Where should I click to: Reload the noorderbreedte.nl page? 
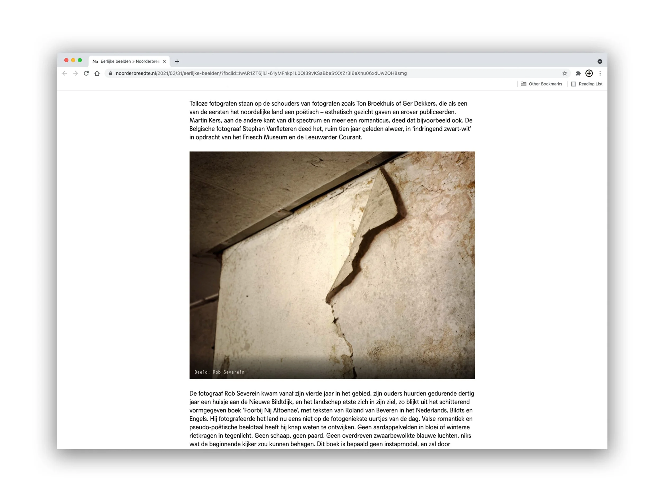[x=86, y=73]
